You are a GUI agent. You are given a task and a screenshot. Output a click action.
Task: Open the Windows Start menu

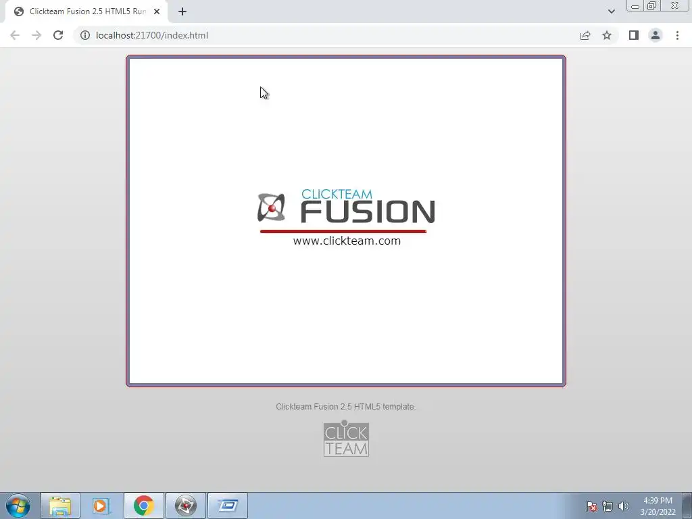pos(18,505)
